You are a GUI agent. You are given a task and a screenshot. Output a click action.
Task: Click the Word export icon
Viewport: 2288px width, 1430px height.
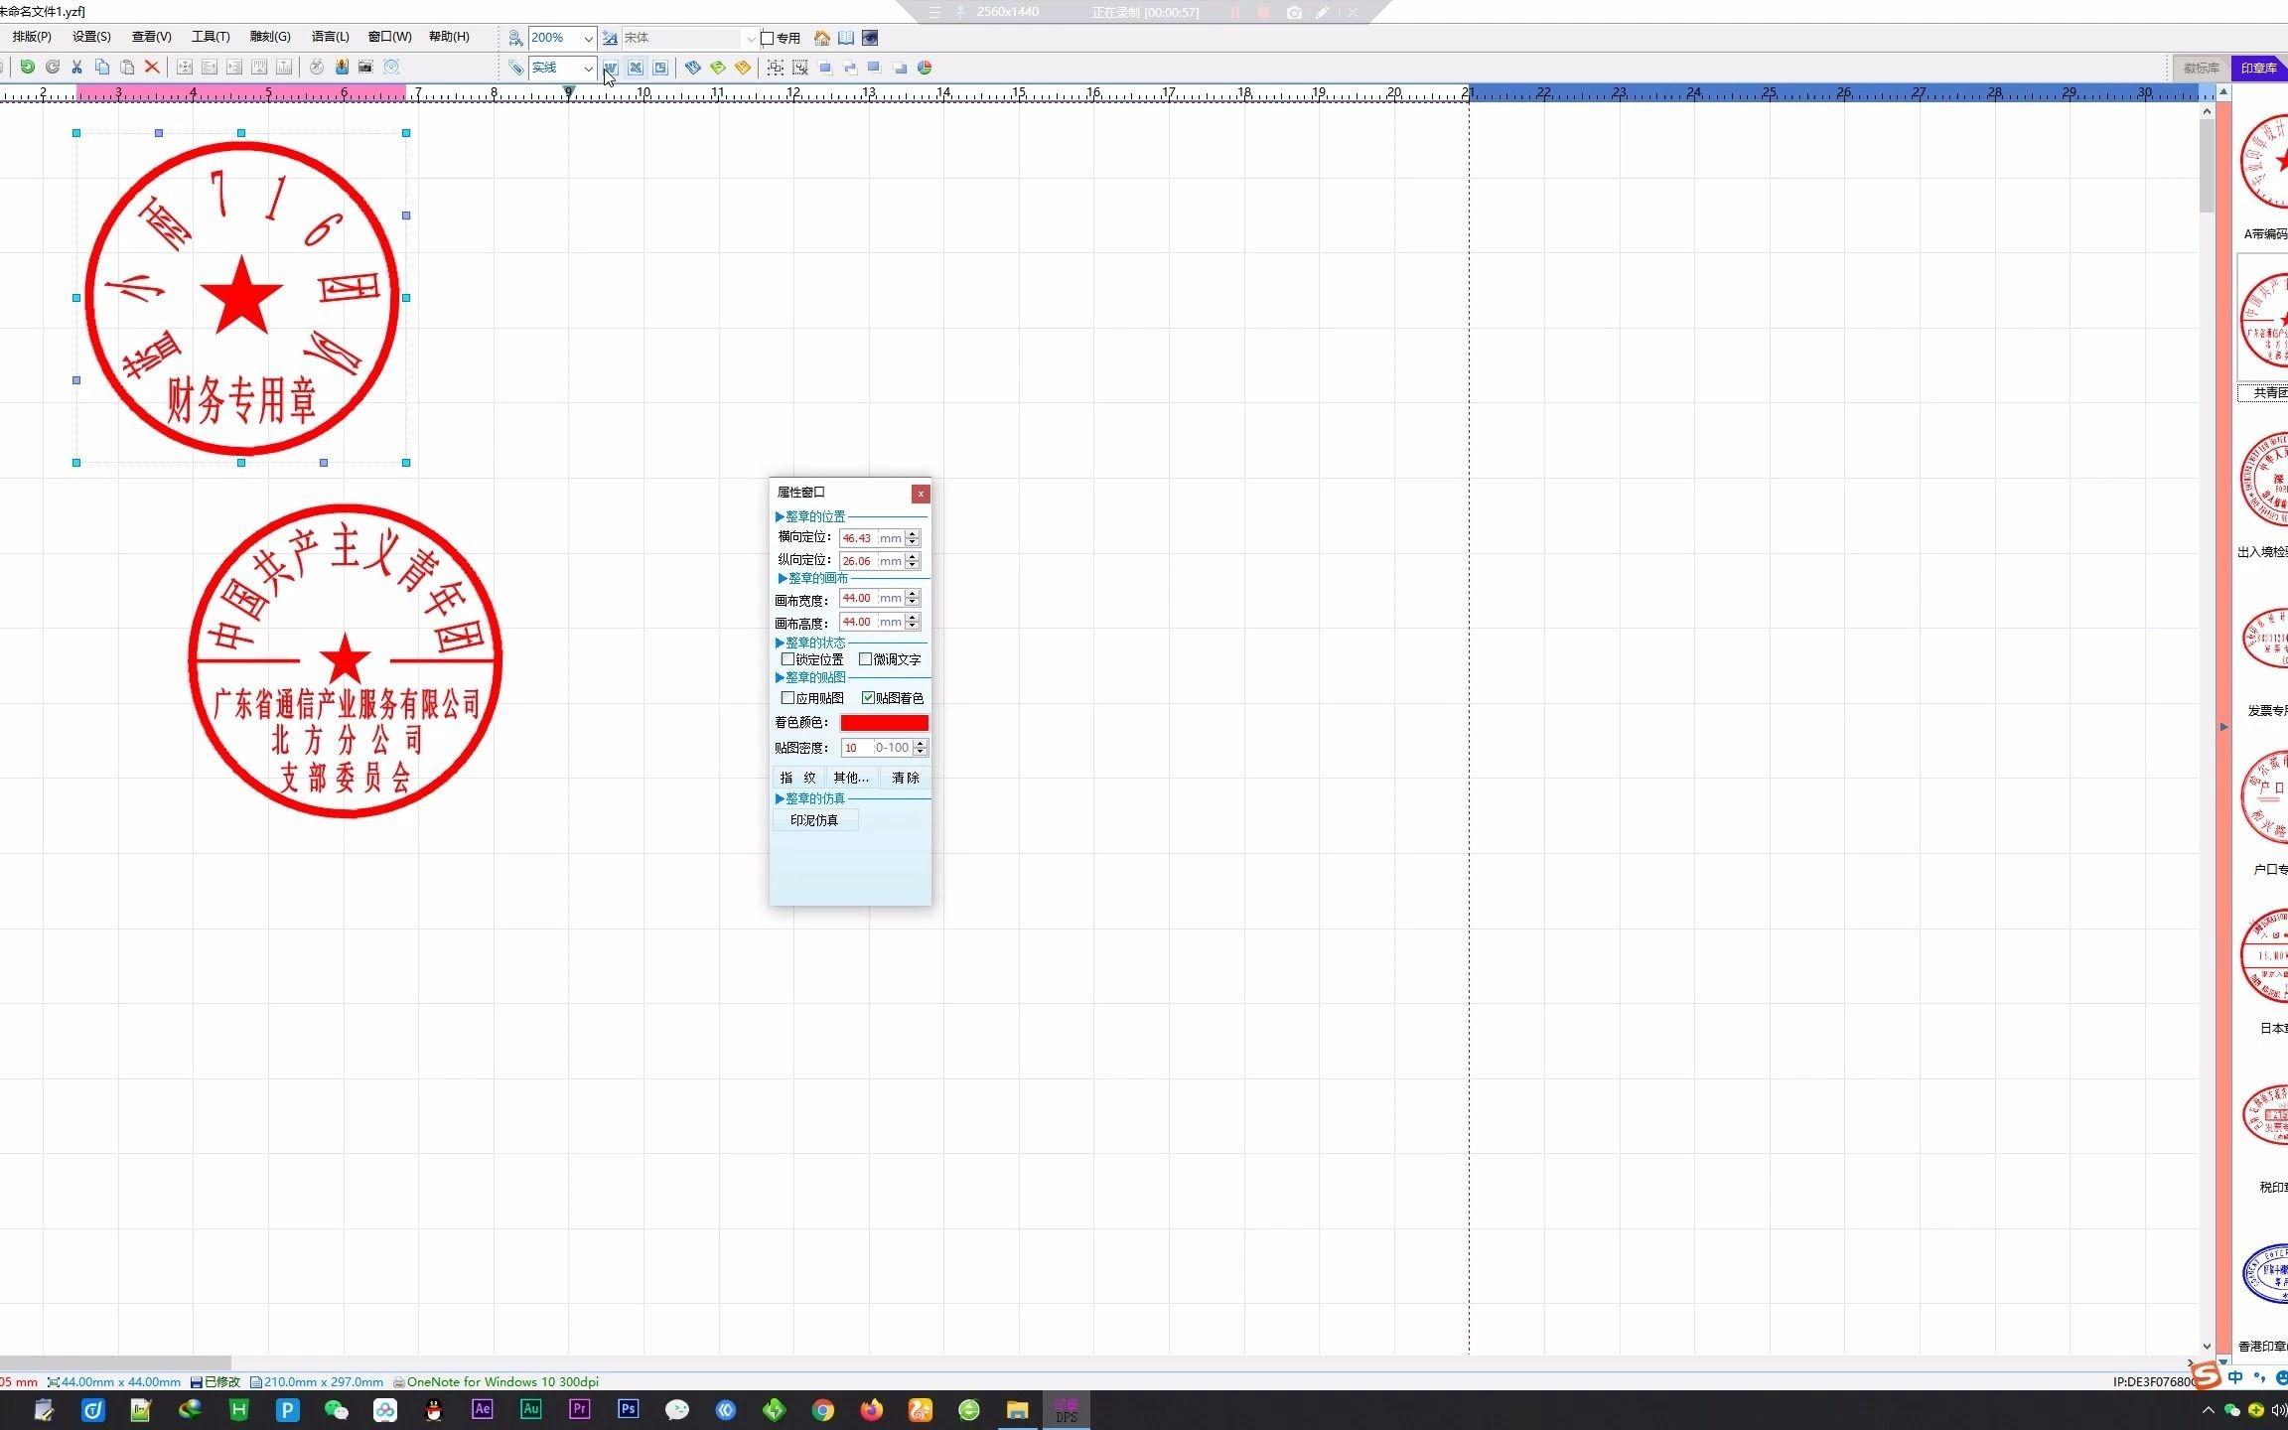pos(610,68)
